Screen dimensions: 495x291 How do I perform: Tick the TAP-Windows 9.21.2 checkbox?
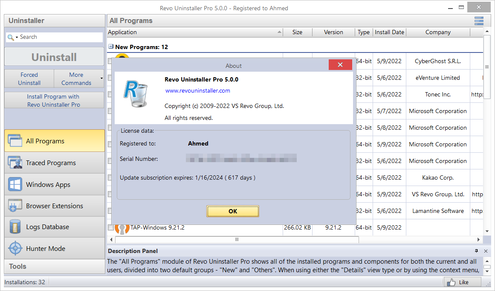[110, 227]
